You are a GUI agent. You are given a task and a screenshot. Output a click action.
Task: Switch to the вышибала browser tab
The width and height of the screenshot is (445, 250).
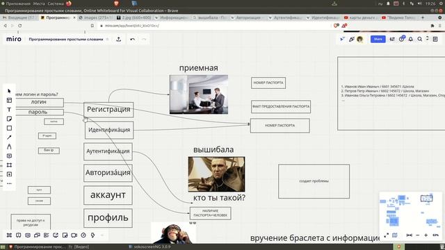(210, 17)
